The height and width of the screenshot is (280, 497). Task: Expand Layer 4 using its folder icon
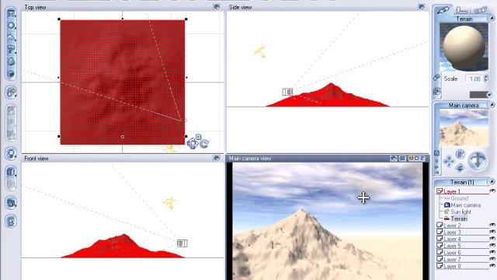point(440,239)
